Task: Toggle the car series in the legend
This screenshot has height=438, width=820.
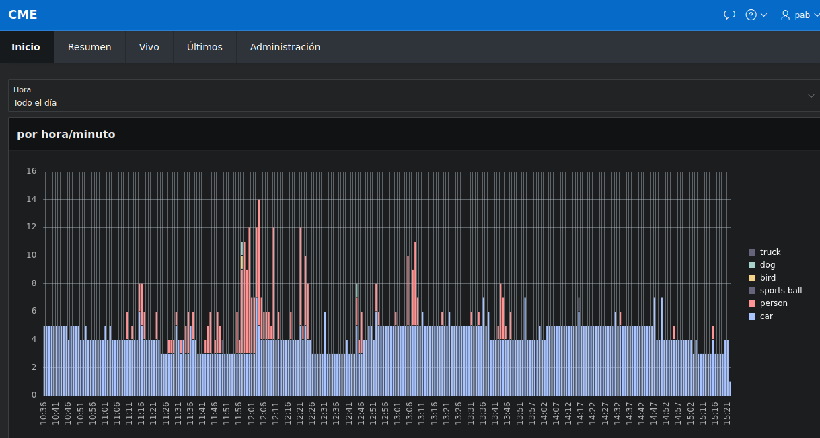Action: pyautogui.click(x=765, y=316)
